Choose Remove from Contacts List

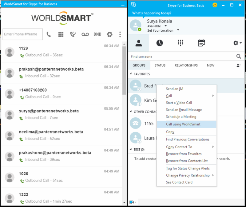tap(187, 161)
